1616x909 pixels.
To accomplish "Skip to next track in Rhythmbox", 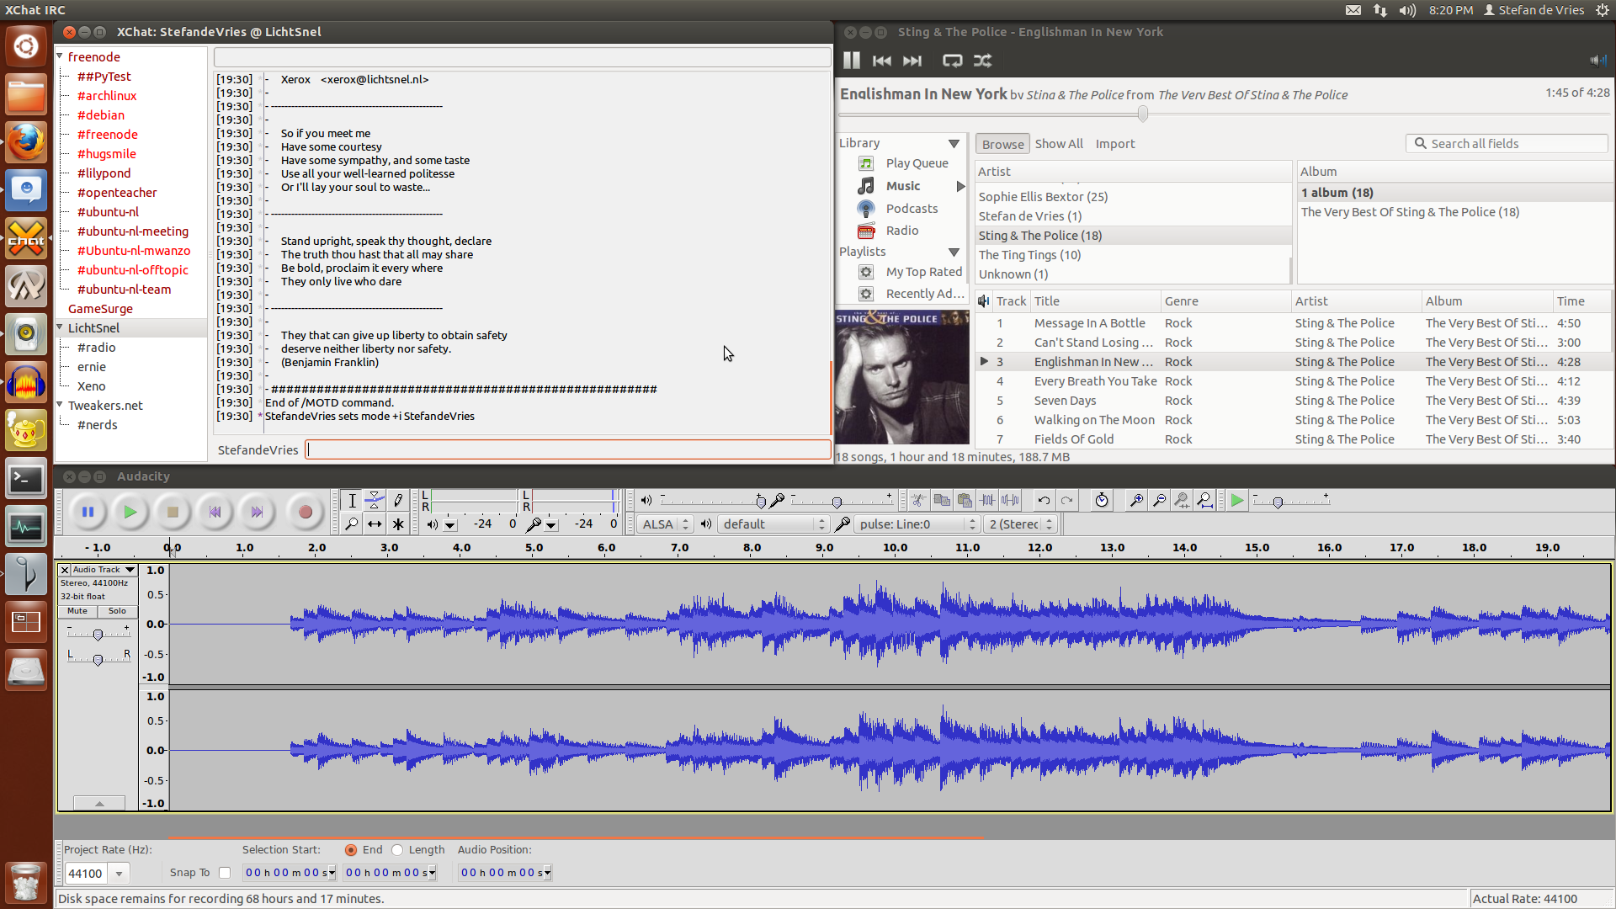I will click(x=912, y=61).
